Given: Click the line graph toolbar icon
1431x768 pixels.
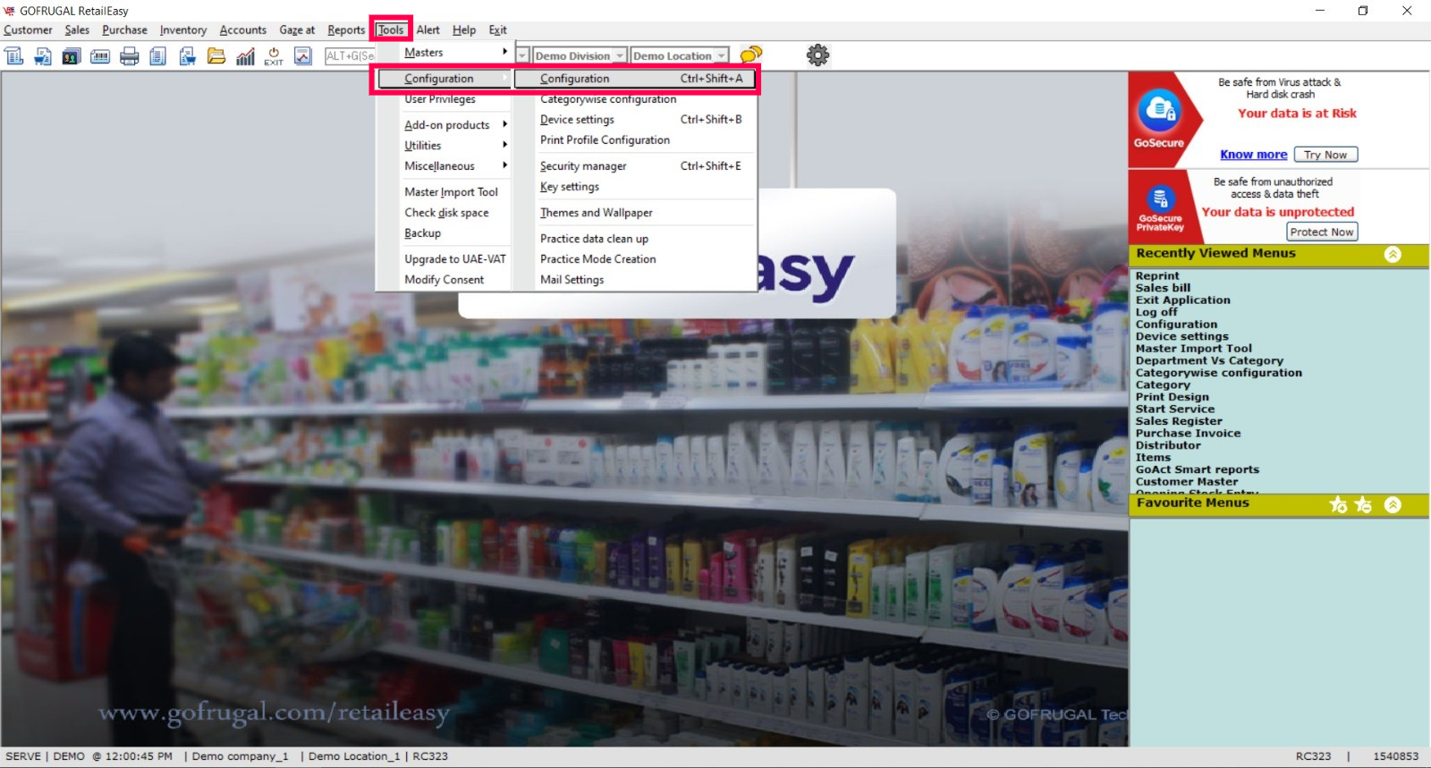Looking at the screenshot, I should 303,56.
